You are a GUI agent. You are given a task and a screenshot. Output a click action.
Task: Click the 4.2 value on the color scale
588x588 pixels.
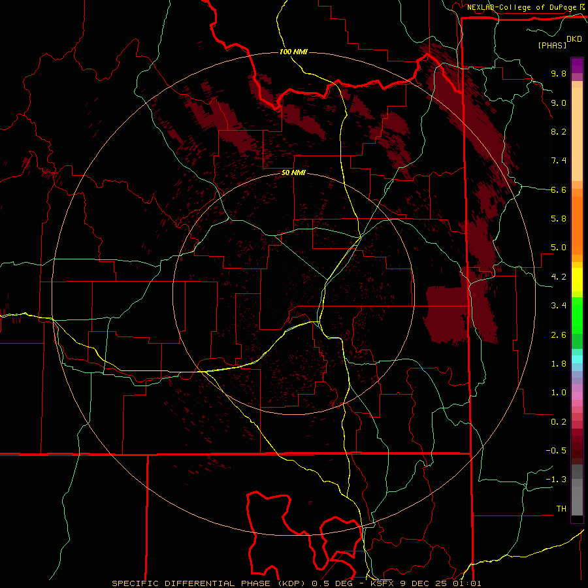pyautogui.click(x=559, y=277)
